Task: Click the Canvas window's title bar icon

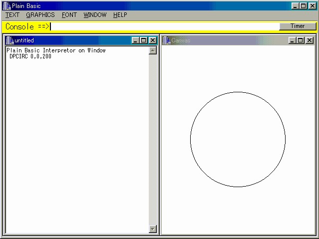Action: tap(167, 40)
